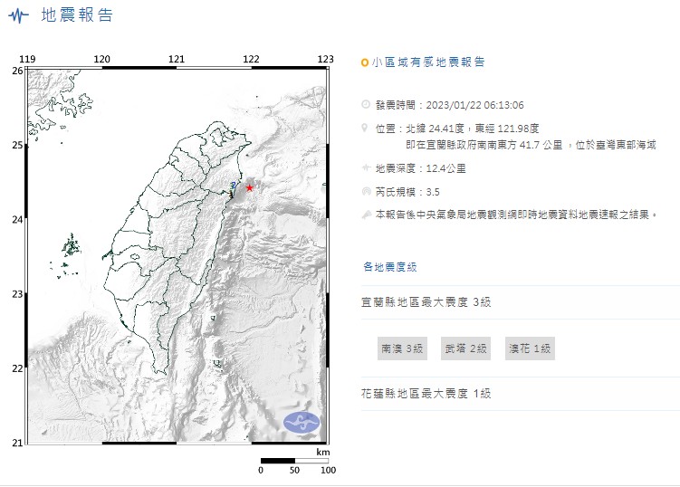Viewport: 680px width, 487px height.
Task: Select the 地震深度 12.4公里 text
Action: point(420,168)
